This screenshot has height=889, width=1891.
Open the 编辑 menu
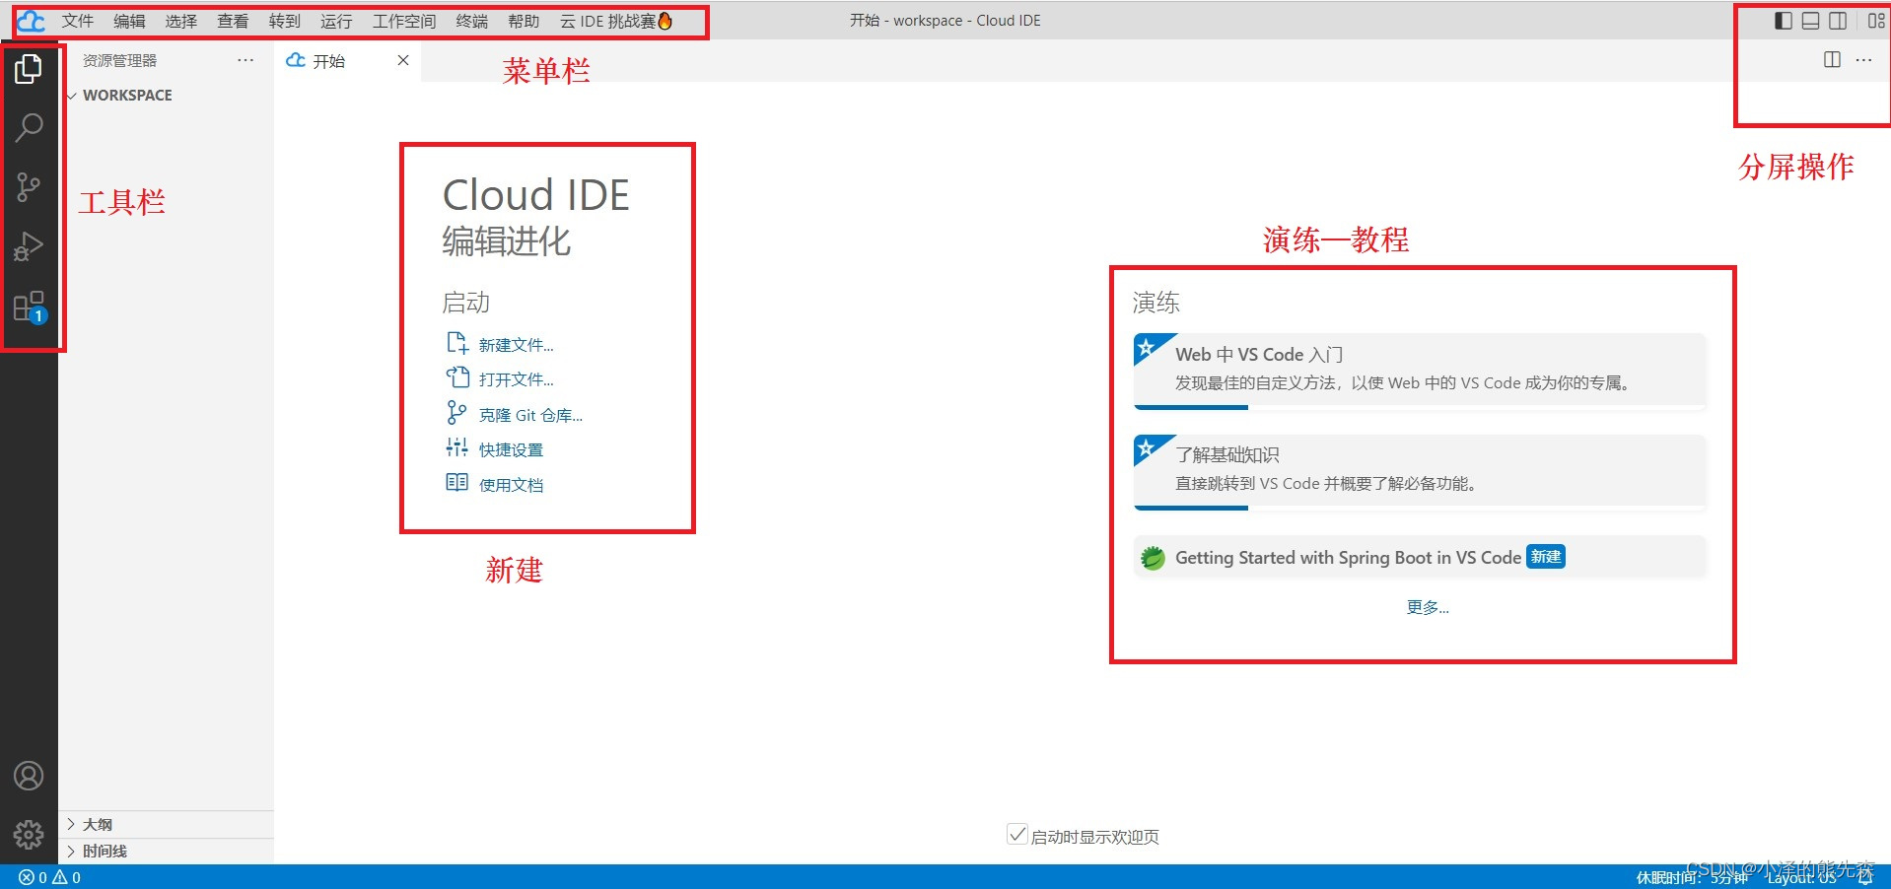click(x=129, y=21)
